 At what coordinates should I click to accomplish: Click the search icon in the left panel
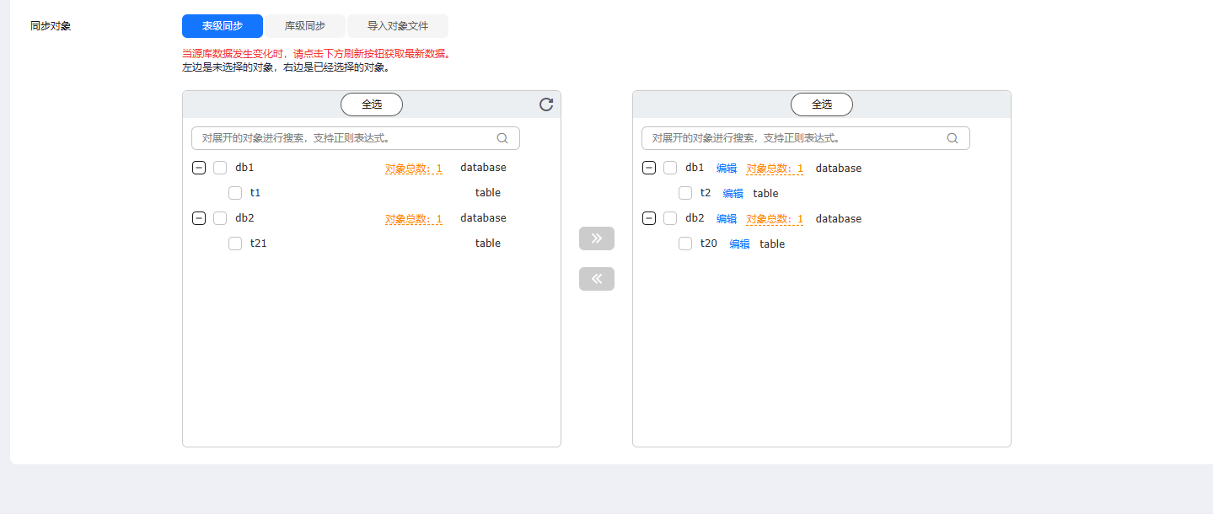click(502, 138)
